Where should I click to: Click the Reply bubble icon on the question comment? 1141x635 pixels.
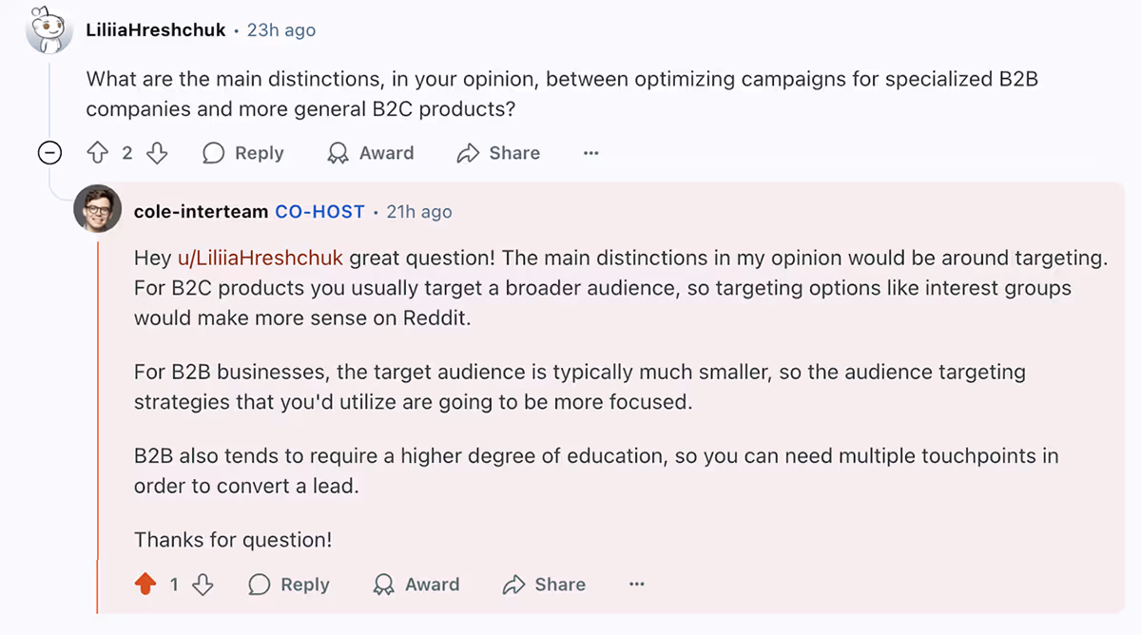(x=213, y=152)
